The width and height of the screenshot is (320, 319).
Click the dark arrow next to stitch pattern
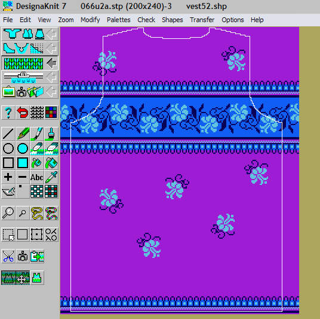(x=51, y=63)
